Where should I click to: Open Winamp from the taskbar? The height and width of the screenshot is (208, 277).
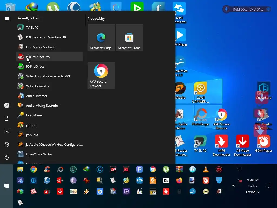[86, 191]
